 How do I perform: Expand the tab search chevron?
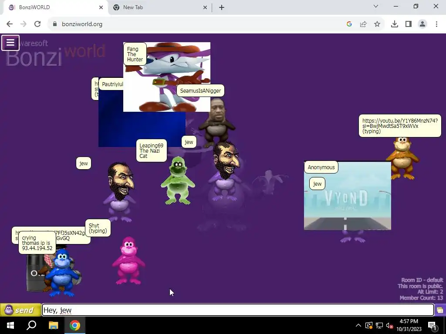coord(376,6)
